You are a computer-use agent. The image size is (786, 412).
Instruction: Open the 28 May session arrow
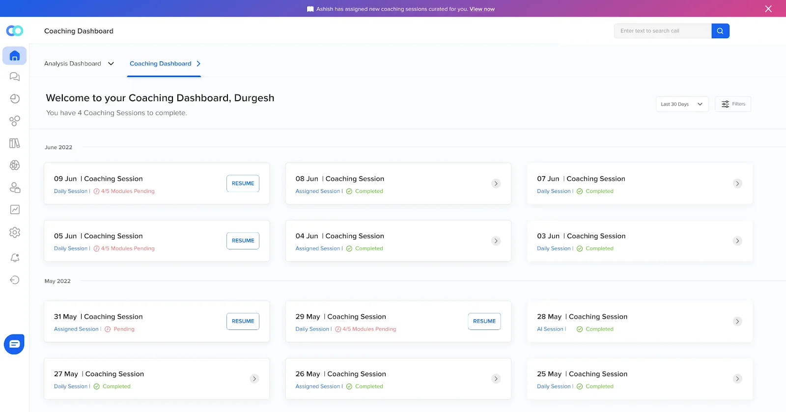(737, 321)
